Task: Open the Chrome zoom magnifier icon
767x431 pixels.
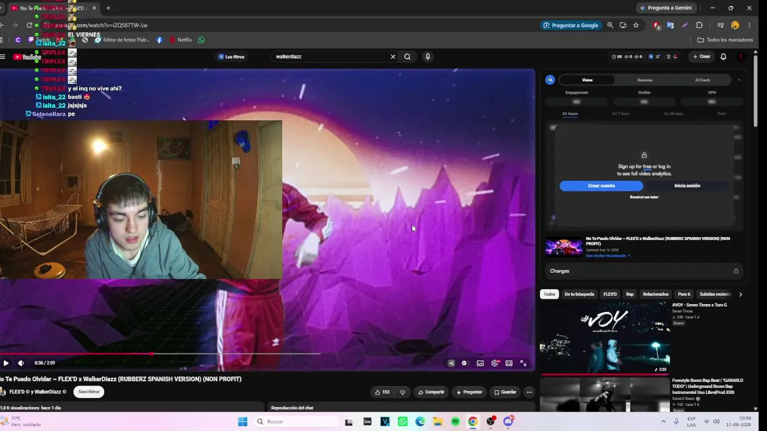Action: coord(610,25)
